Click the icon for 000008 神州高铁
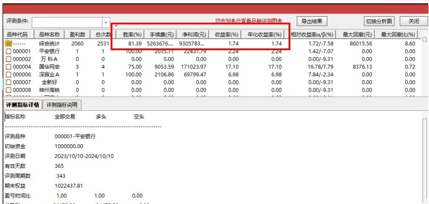The height and width of the screenshot is (204, 429). 8,90
